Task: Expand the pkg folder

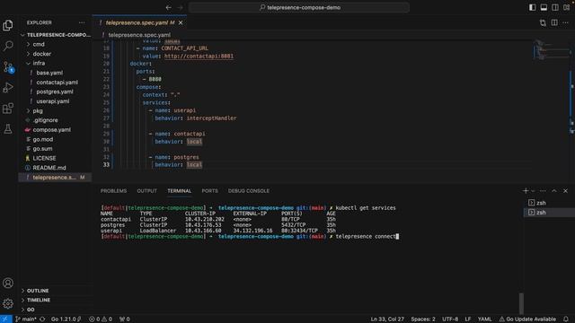Action: tap(55, 110)
